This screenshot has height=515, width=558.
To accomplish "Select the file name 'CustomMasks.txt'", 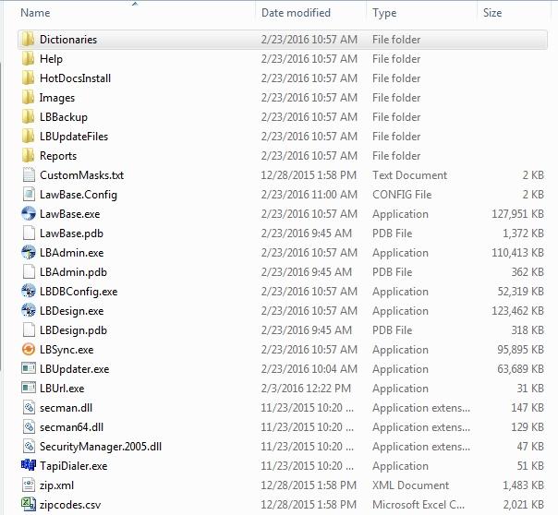I will [x=82, y=175].
